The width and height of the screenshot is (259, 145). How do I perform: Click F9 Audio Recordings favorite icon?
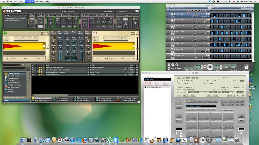[118, 98]
